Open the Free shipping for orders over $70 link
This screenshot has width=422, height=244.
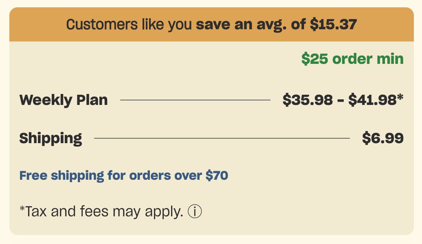click(x=123, y=176)
